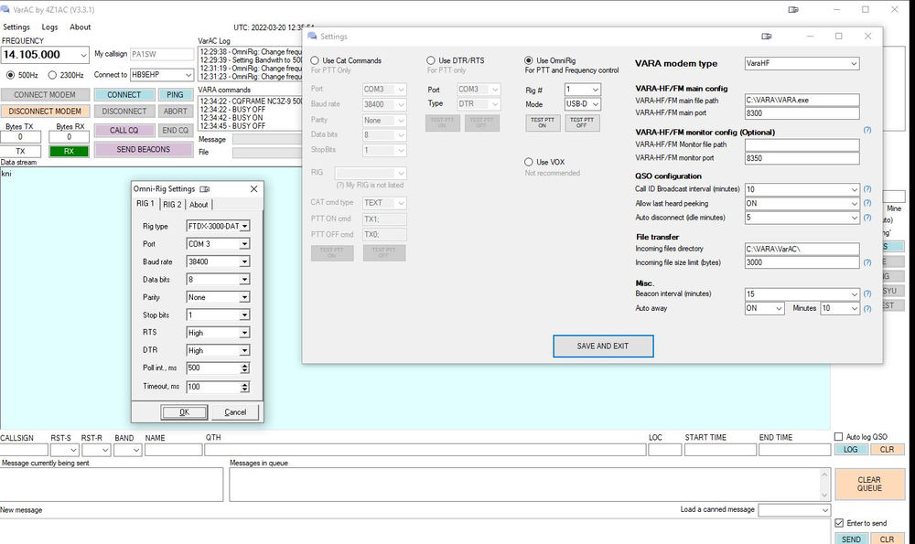Click SAVE AND EXIT in Settings
Screen dimensions: 915x544
(602, 346)
